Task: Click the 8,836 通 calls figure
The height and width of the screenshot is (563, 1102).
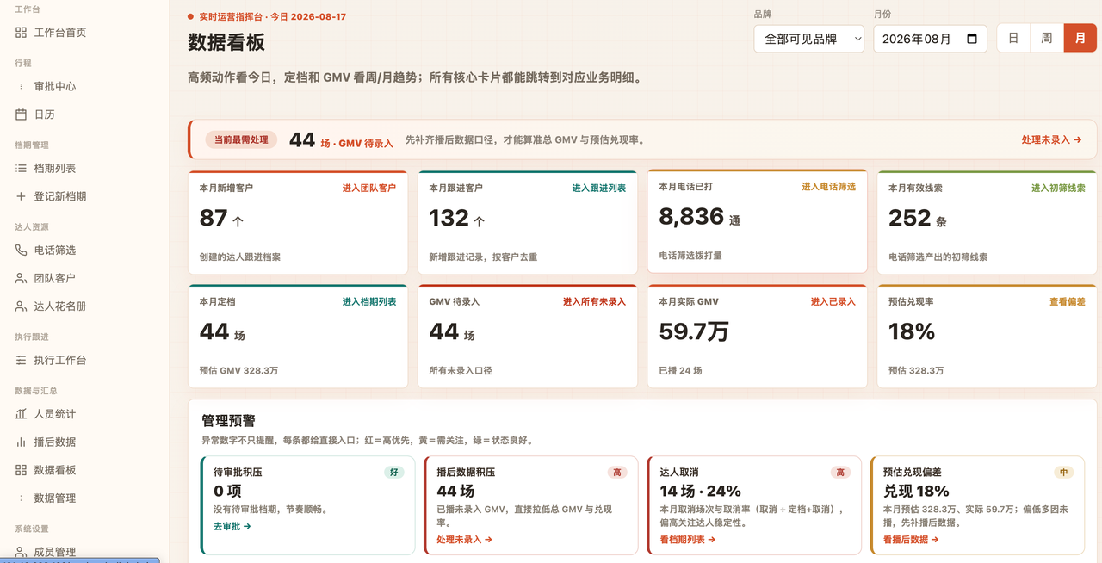Action: (699, 217)
